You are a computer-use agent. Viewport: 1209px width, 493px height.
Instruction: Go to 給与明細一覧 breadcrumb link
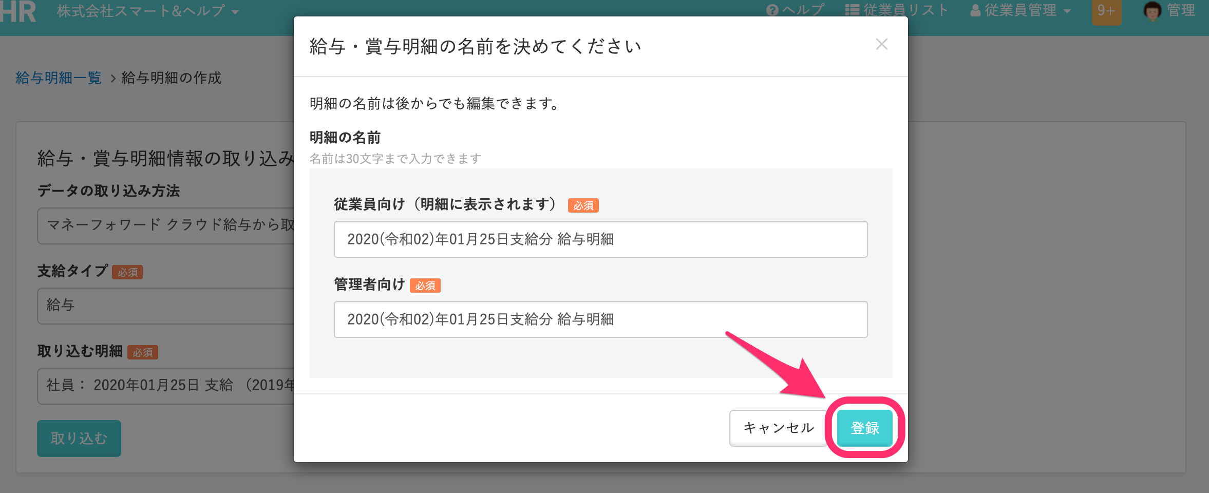tap(59, 78)
